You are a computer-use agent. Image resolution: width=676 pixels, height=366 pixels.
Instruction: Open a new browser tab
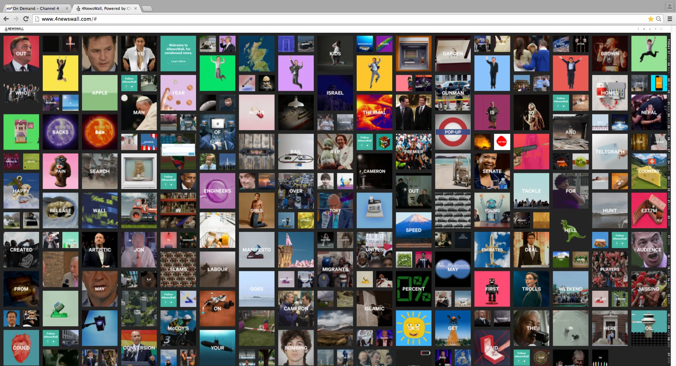pos(147,8)
